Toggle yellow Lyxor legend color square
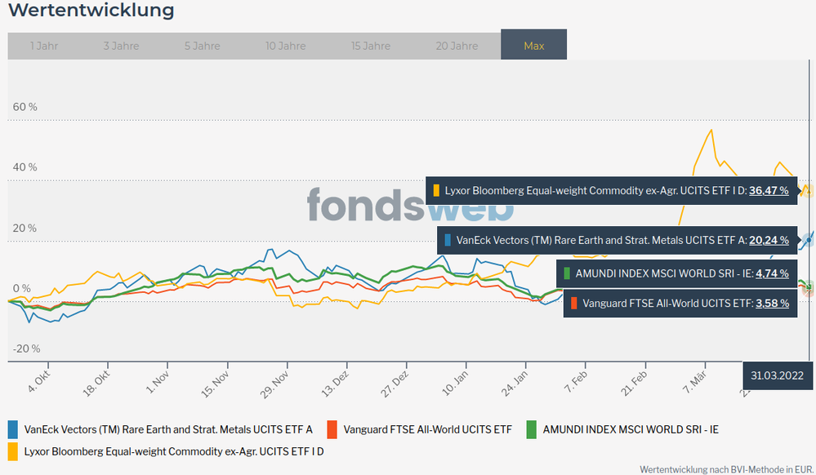The image size is (816, 475). 13,450
